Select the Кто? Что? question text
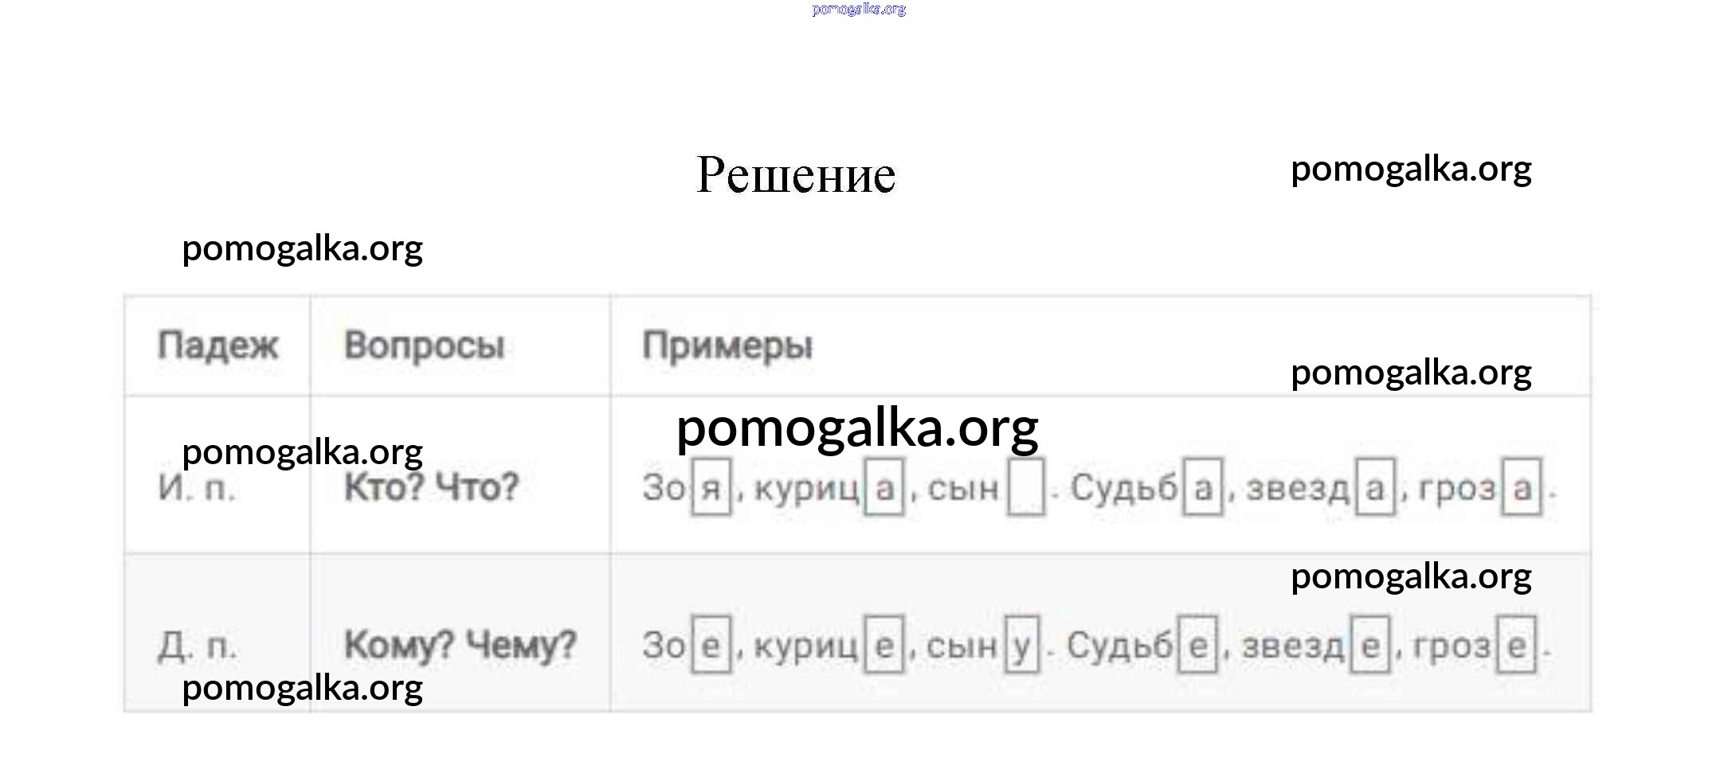 [x=431, y=487]
